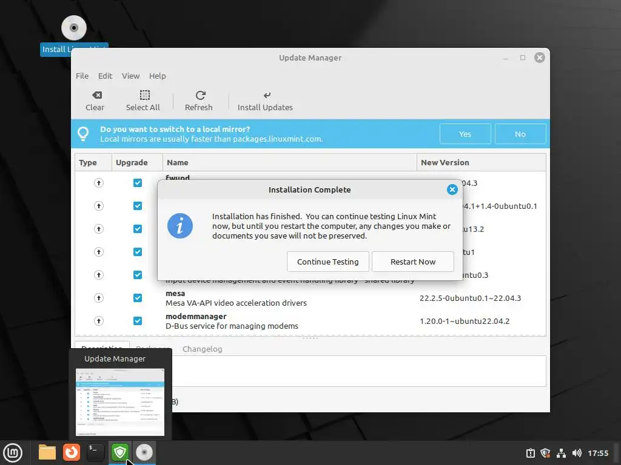
Task: Open network connections in system tray
Action: (561, 453)
